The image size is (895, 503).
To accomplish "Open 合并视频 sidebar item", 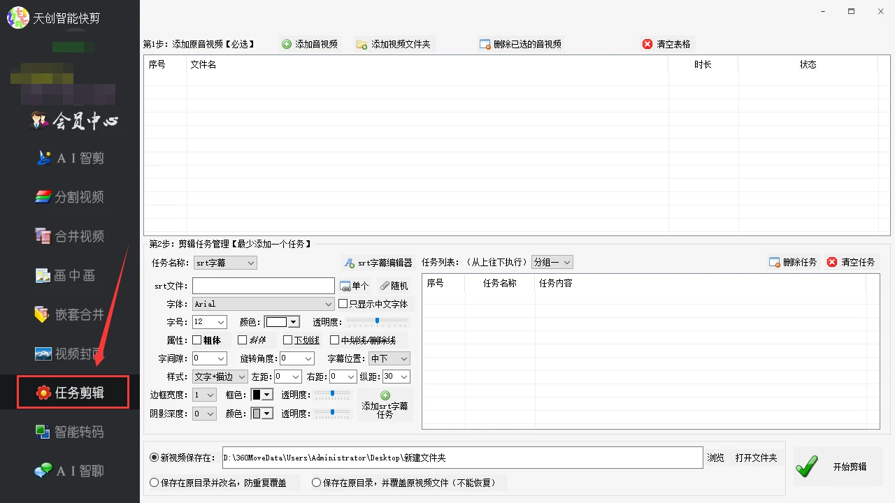I will click(x=70, y=236).
